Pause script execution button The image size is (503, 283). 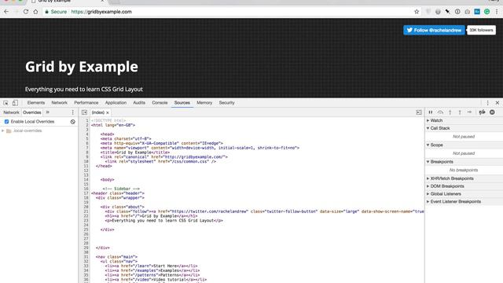click(431, 112)
